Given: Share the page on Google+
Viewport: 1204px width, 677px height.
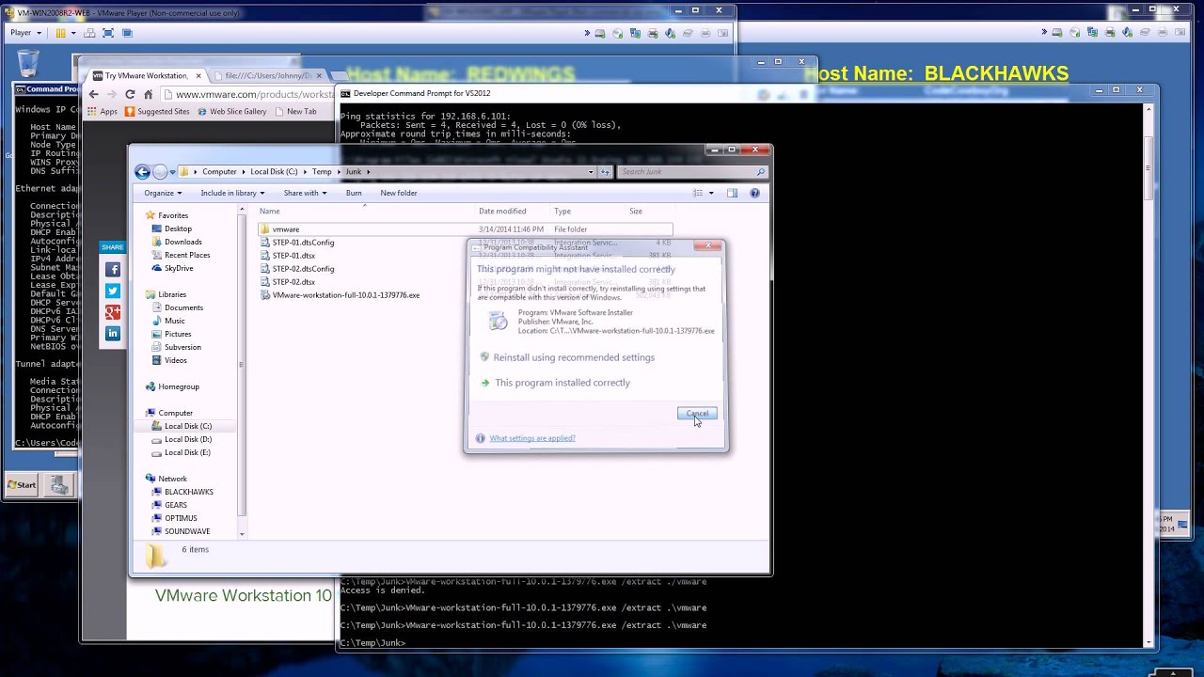Looking at the screenshot, I should tap(113, 312).
